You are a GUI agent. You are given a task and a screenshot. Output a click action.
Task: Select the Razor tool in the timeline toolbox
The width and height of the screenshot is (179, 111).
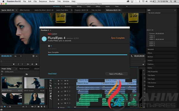click(x=51, y=86)
